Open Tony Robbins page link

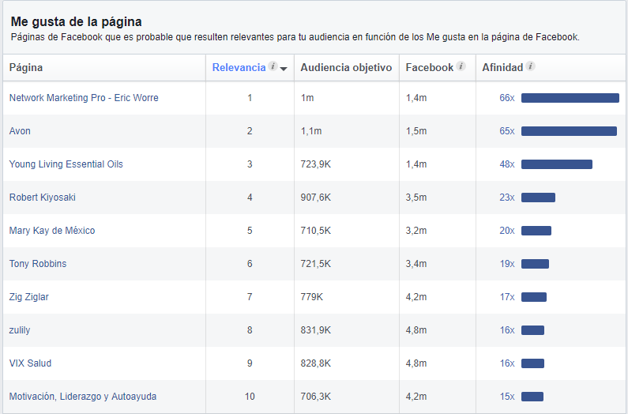[38, 264]
